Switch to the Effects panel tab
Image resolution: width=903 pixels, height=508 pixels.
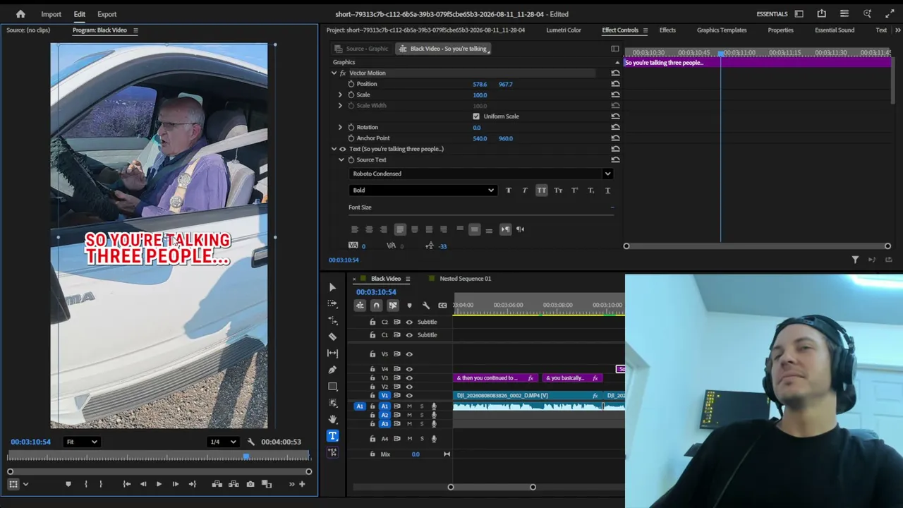[667, 30]
